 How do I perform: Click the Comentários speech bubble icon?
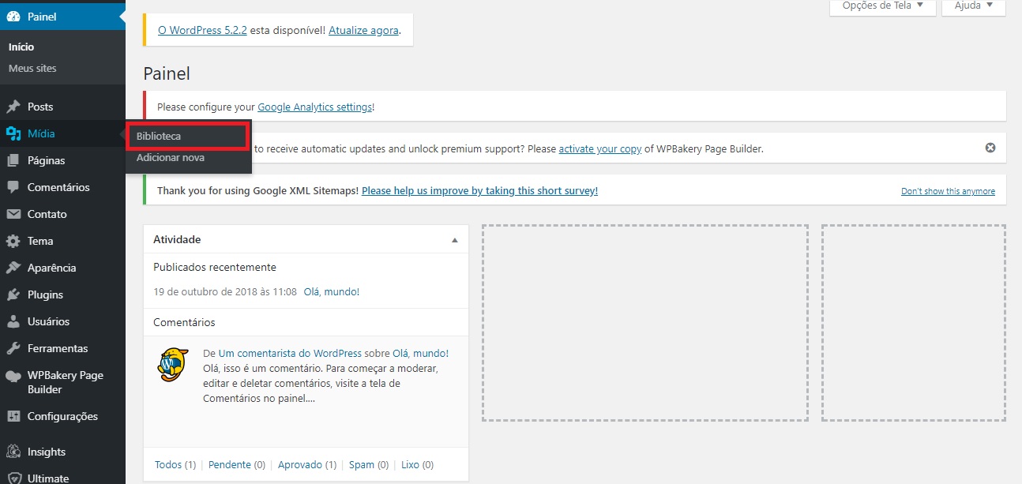[x=14, y=186]
